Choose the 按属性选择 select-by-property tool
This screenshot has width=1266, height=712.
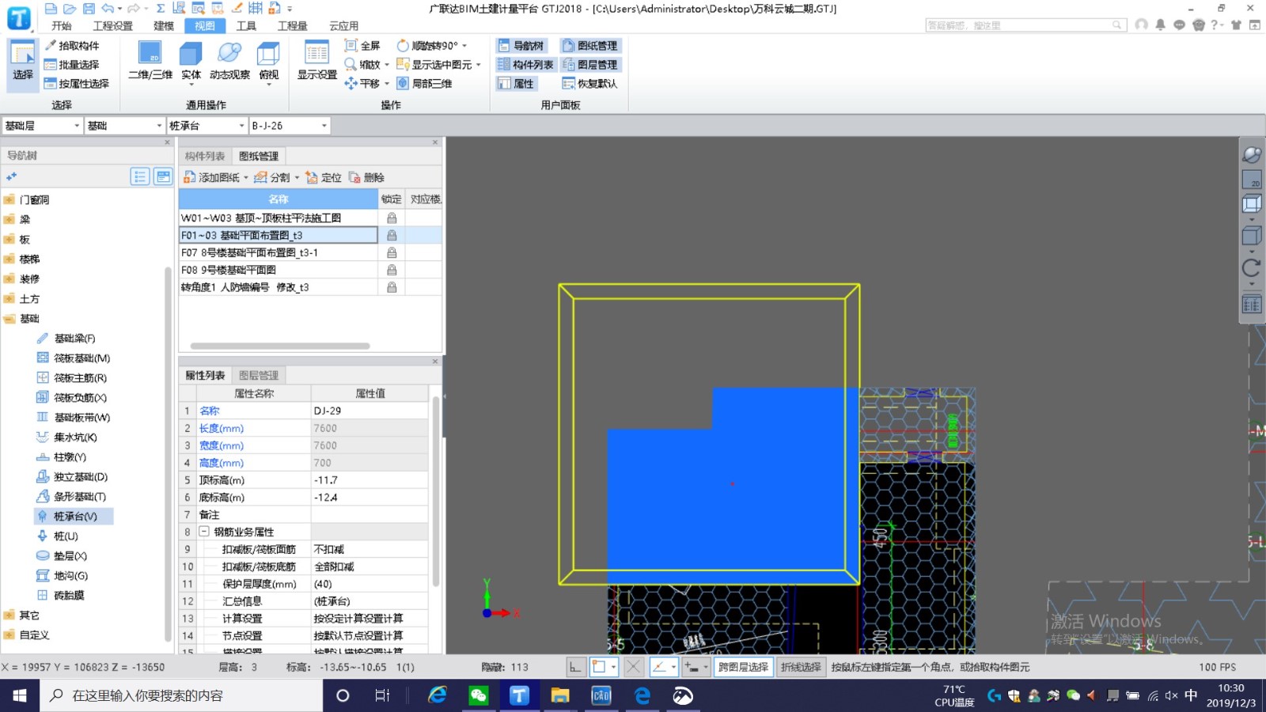pyautogui.click(x=77, y=84)
